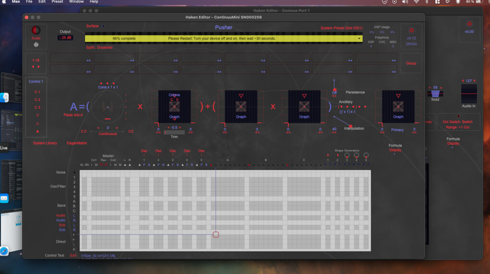Click the grey globe icon under Scale
This screenshot has height=274, width=490.
pos(36,45)
